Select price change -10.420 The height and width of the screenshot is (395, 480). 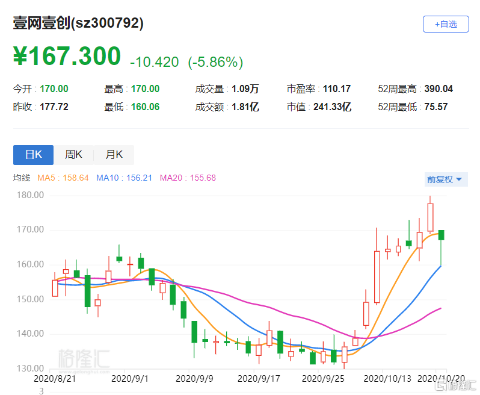pyautogui.click(x=154, y=62)
